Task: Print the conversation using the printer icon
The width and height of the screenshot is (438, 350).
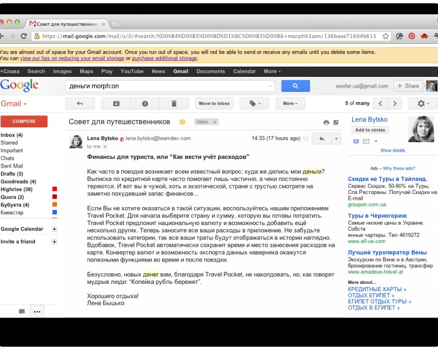Action: (x=326, y=122)
